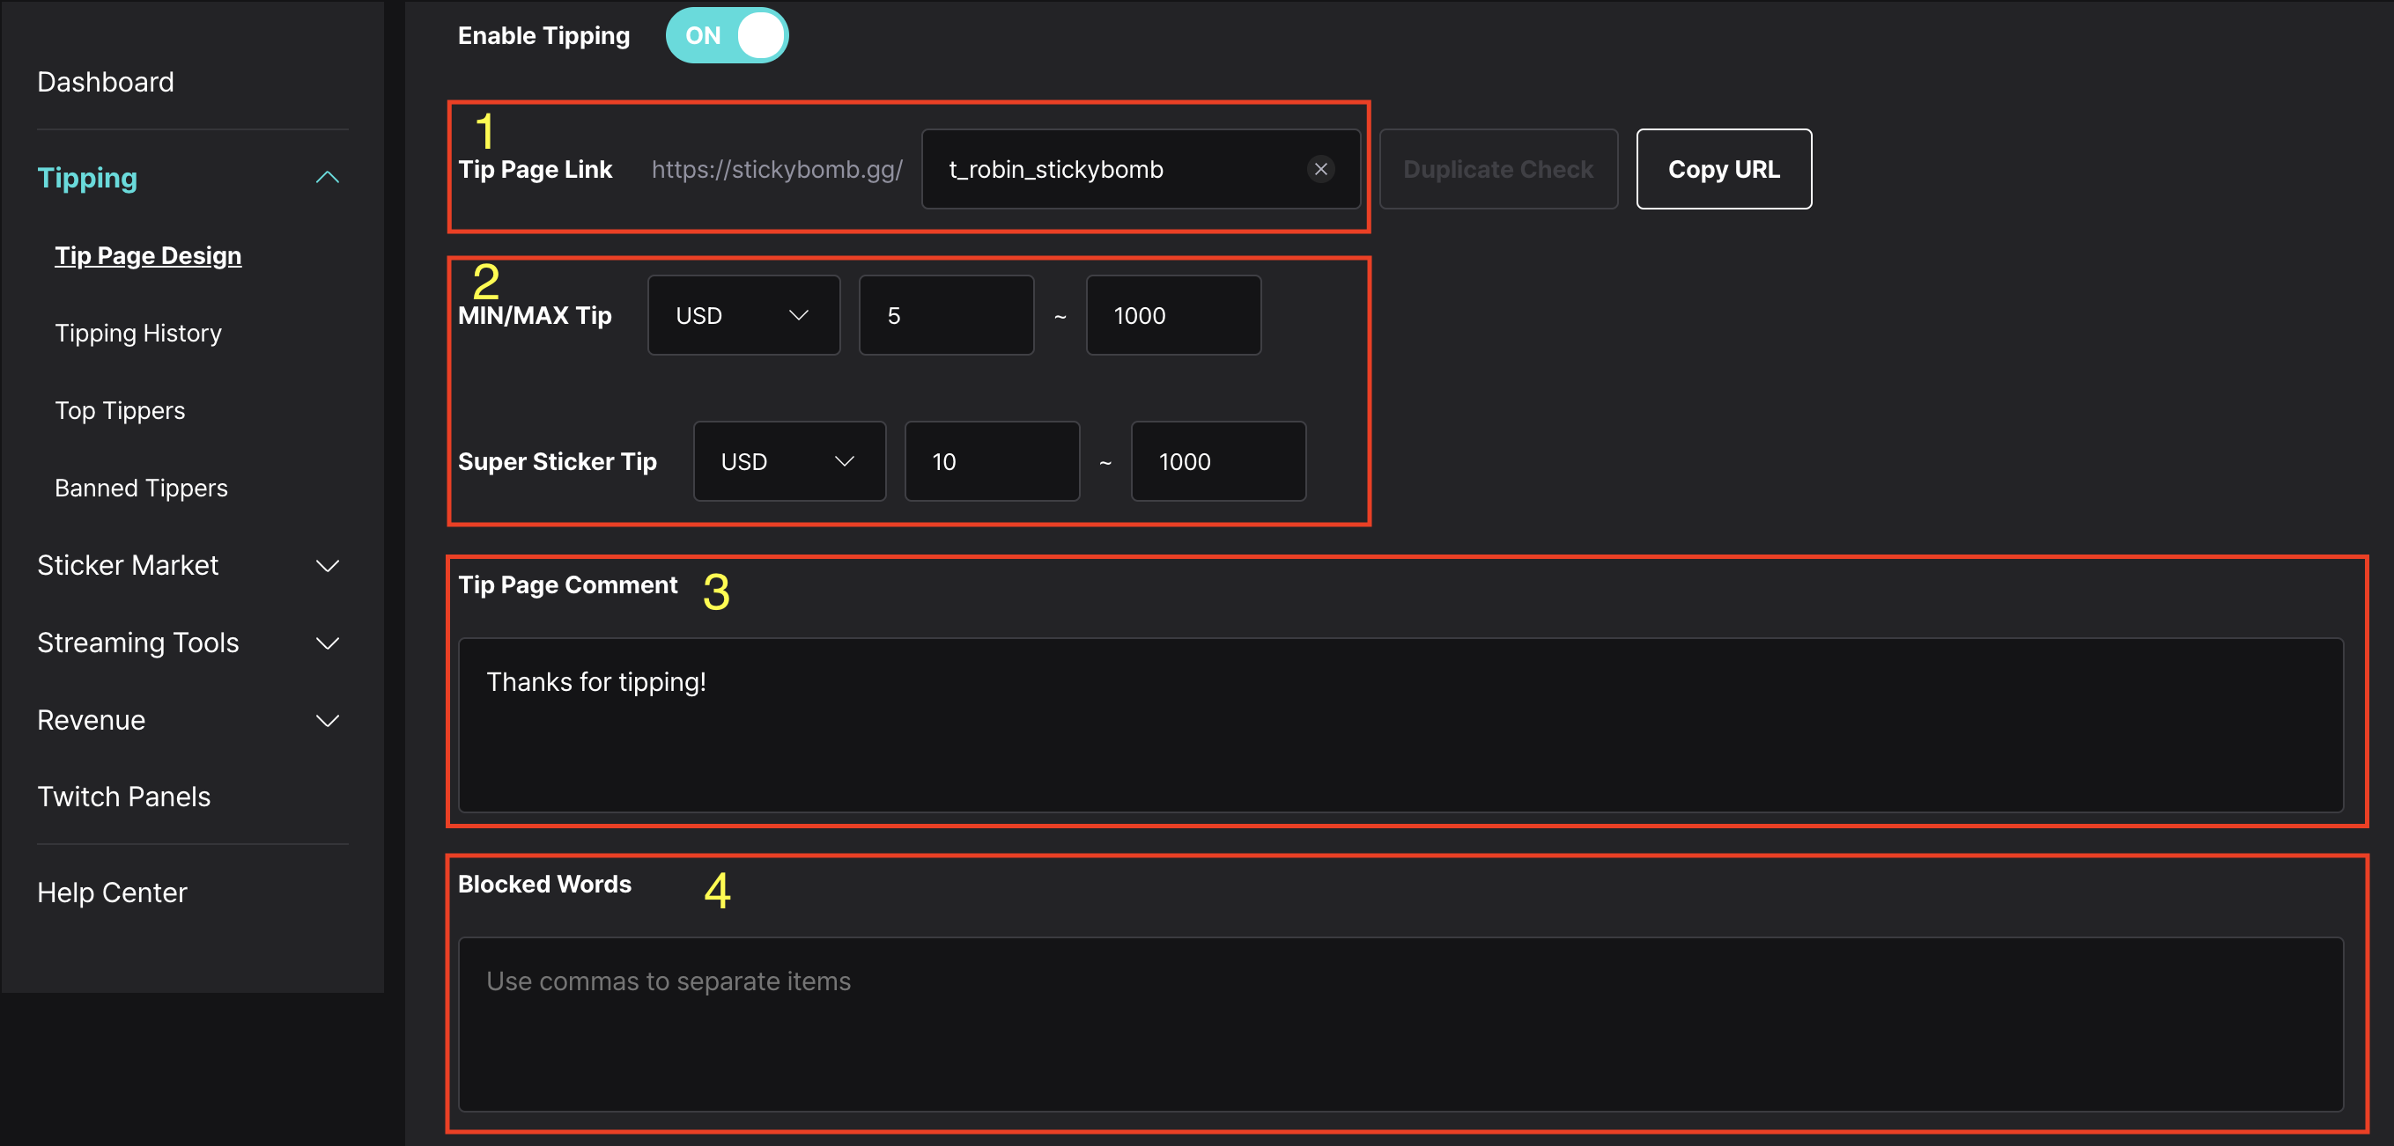Click Duplicate Check button

[x=1497, y=169]
